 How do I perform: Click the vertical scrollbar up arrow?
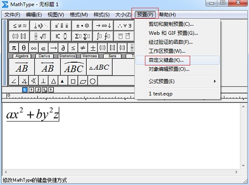coord(244,106)
